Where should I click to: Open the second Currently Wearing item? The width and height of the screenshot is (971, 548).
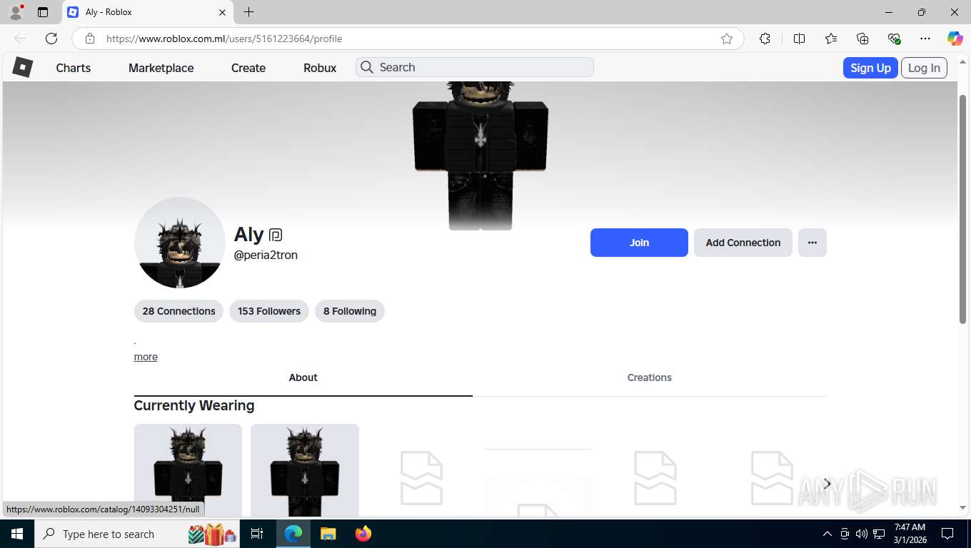click(x=305, y=470)
